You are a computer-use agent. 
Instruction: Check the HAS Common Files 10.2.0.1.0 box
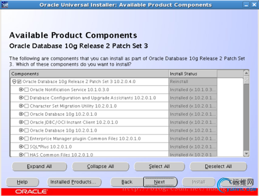[x=26, y=155]
